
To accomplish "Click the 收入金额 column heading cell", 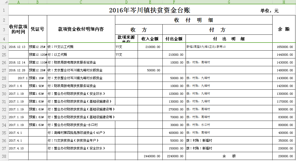I will (150, 39).
